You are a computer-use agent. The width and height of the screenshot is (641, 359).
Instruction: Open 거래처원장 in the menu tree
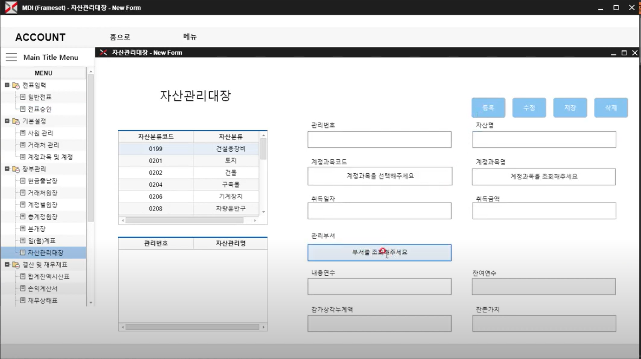point(43,193)
